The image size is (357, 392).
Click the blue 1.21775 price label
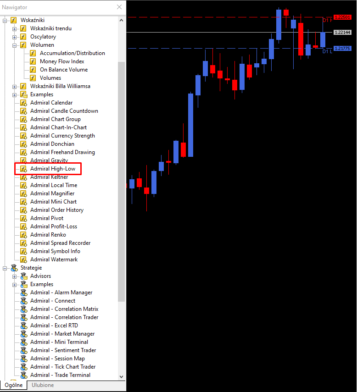pyautogui.click(x=342, y=49)
